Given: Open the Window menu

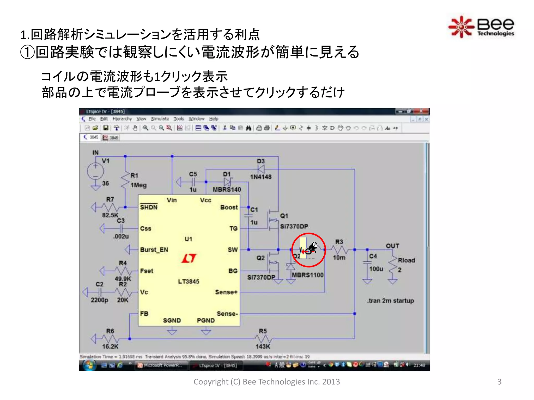Looking at the screenshot, I should (197, 119).
